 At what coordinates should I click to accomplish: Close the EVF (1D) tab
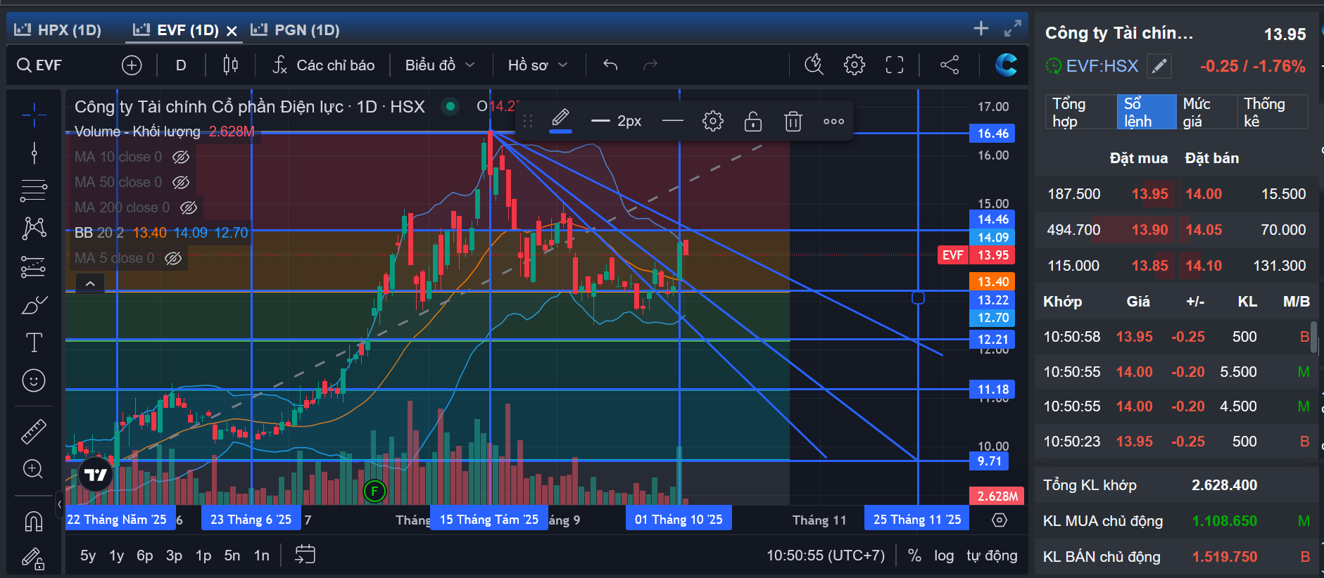tap(232, 31)
